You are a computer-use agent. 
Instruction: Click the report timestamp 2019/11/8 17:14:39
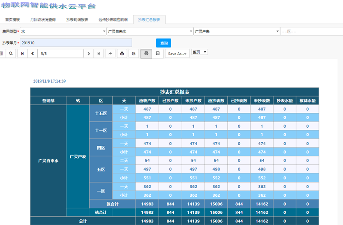[x=49, y=81]
